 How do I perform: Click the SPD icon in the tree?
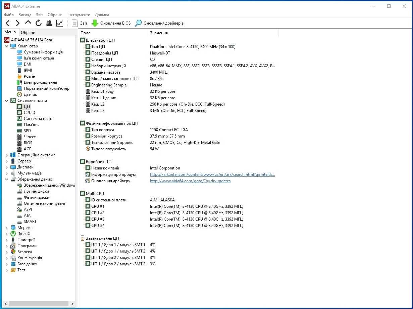19,131
